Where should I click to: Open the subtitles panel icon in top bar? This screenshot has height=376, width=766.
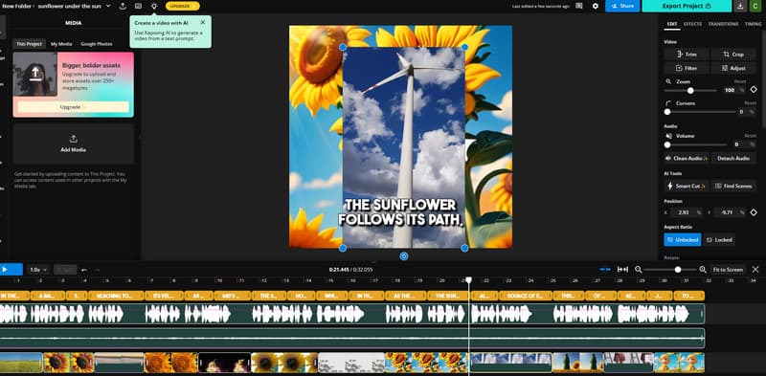(x=138, y=6)
